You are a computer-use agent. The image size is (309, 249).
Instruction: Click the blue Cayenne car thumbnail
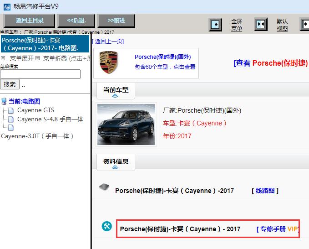pos(126,124)
